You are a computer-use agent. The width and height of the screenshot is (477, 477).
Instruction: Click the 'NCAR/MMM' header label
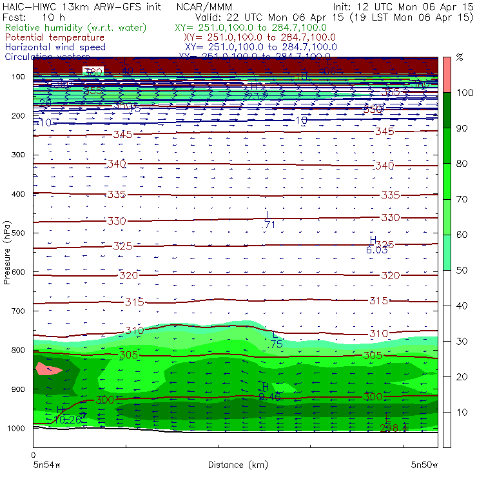point(204,6)
